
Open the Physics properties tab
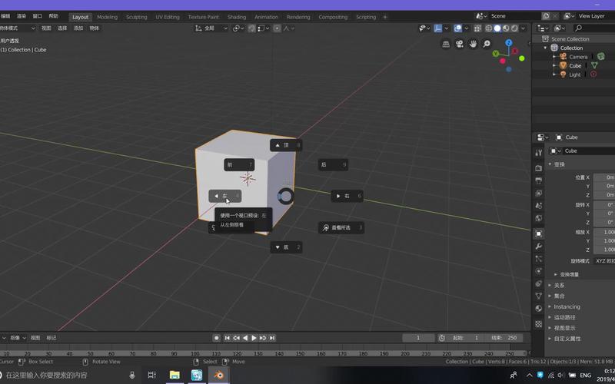coord(539,271)
